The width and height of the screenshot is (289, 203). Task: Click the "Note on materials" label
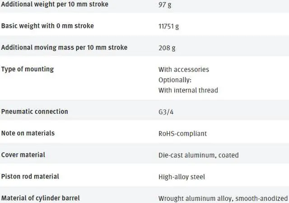28,133
